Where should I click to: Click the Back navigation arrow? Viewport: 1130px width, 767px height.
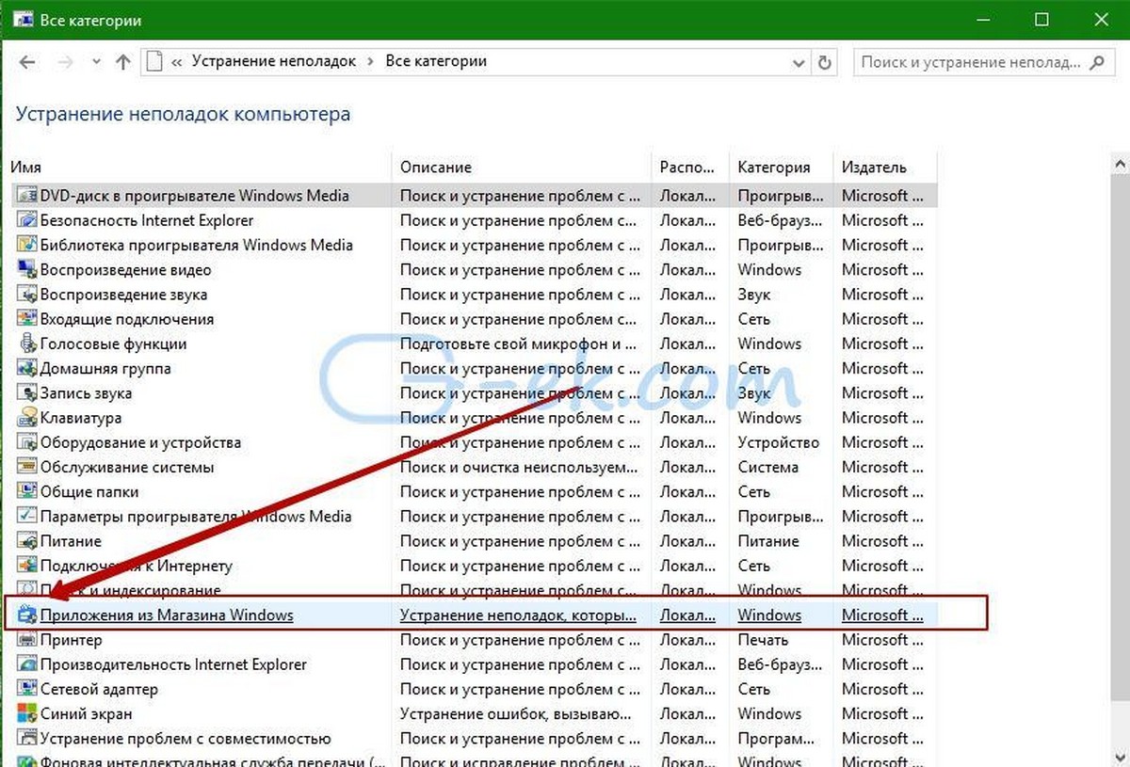[x=27, y=62]
